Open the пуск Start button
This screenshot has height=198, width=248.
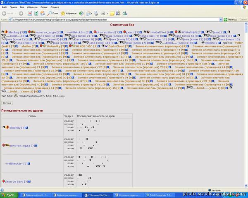9,195
